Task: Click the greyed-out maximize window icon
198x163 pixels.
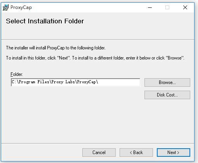Action: (167, 7)
